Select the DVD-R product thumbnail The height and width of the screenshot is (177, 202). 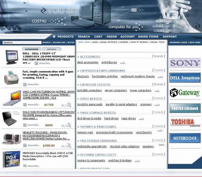pyautogui.click(x=11, y=159)
